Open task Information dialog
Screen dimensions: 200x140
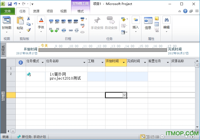[x=148, y=23]
